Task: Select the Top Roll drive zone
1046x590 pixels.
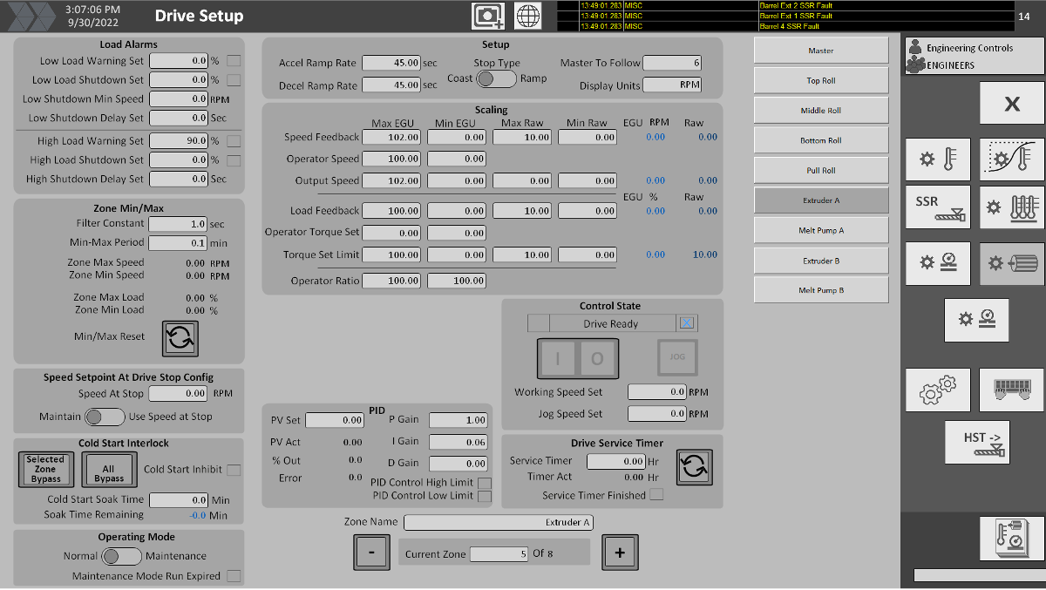Action: pos(821,81)
